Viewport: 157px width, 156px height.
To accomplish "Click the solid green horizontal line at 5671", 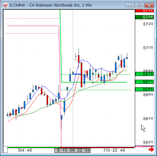I will (x=94, y=82).
